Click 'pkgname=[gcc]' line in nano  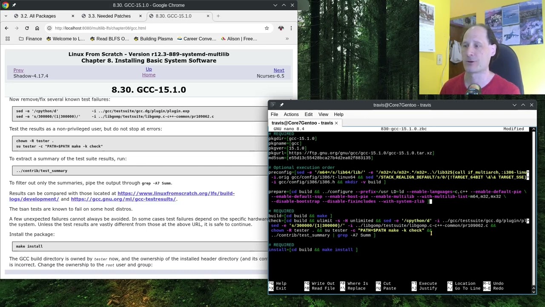(284, 143)
